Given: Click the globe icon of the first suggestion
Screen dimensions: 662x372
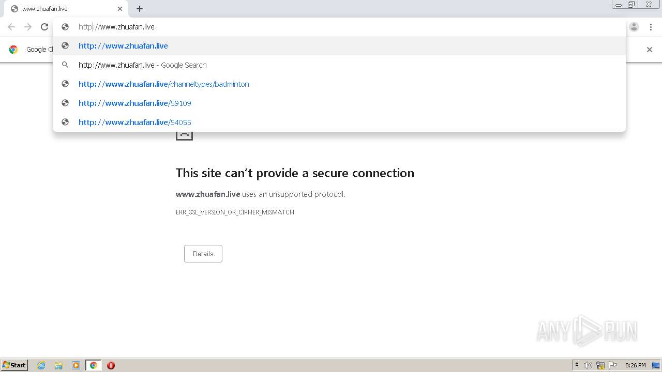Looking at the screenshot, I should (x=65, y=46).
